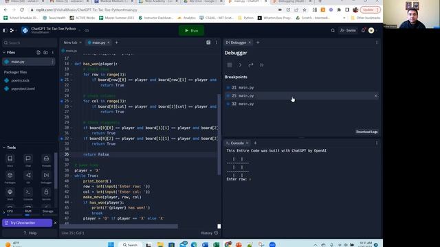This screenshot has height=247, width=440.
Task: Click the green Run button
Action: click(x=191, y=30)
